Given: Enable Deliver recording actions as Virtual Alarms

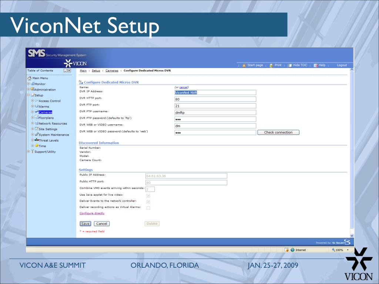Looking at the screenshot, I should [148, 208].
